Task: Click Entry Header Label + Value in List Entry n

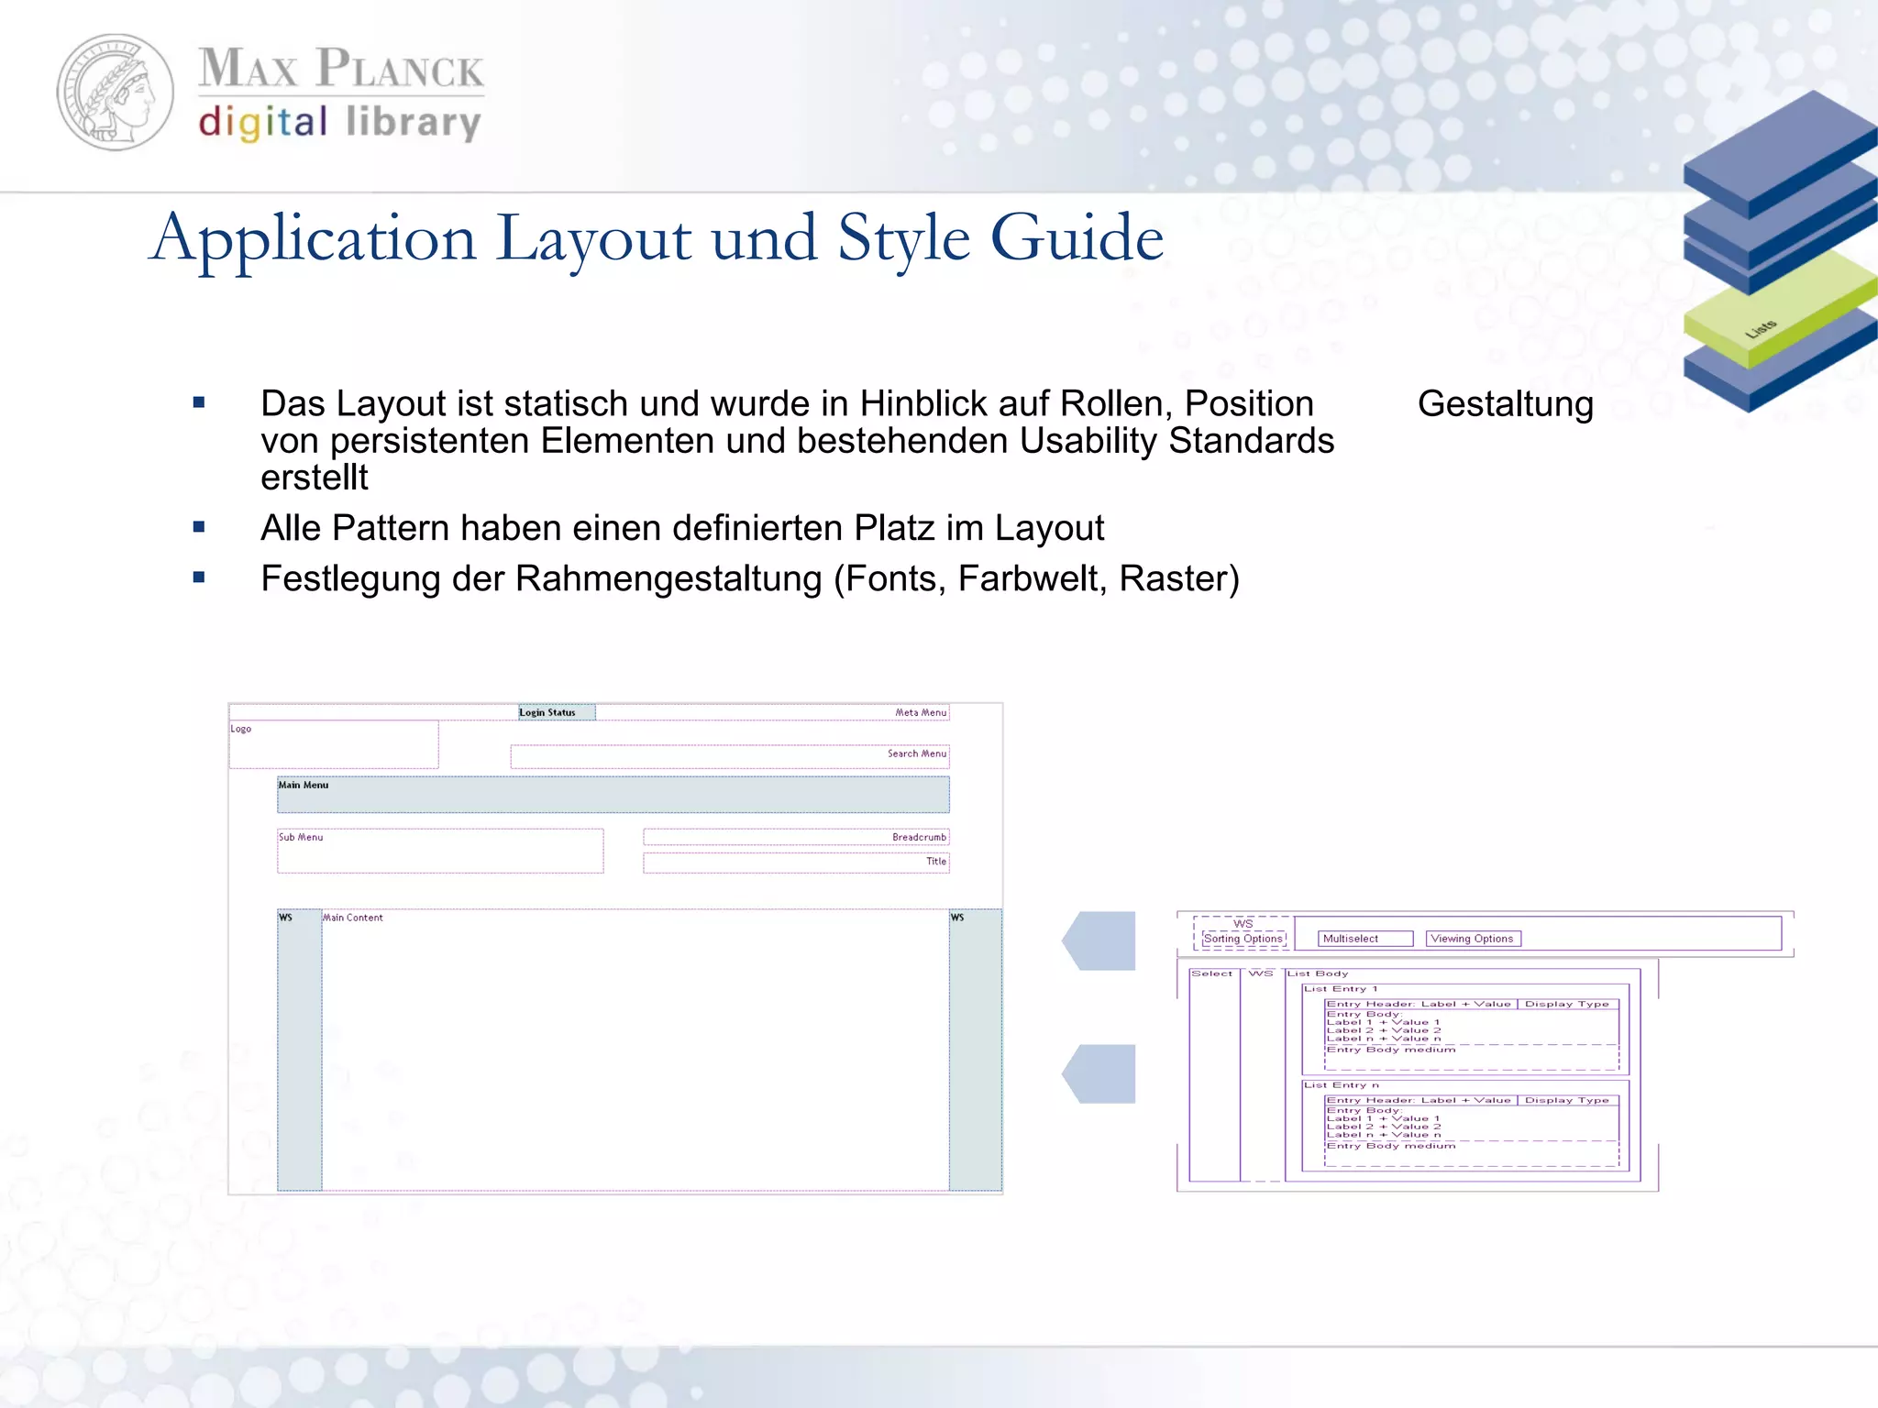Action: point(1420,1100)
